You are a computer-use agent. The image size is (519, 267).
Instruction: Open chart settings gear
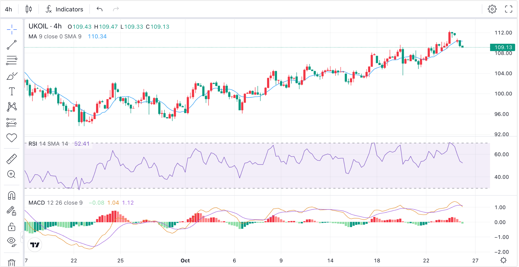[492, 9]
